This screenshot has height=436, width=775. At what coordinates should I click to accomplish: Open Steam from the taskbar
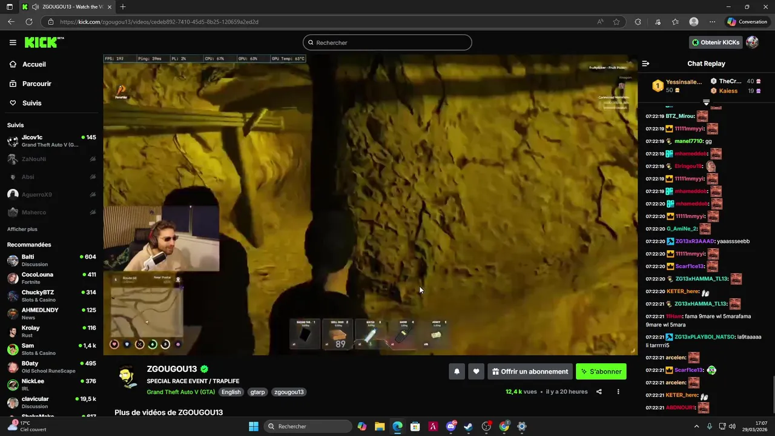point(468,426)
